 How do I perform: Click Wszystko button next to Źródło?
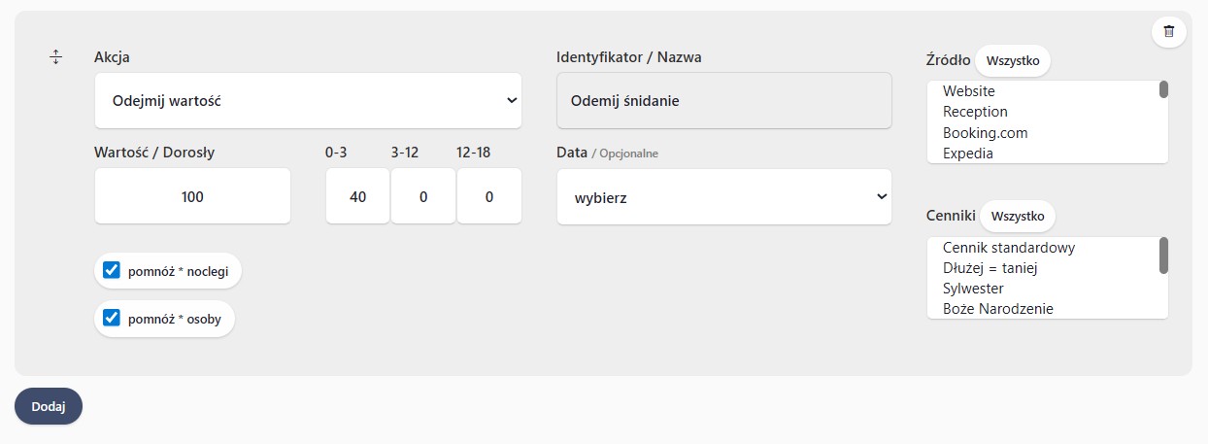pyautogui.click(x=1013, y=60)
